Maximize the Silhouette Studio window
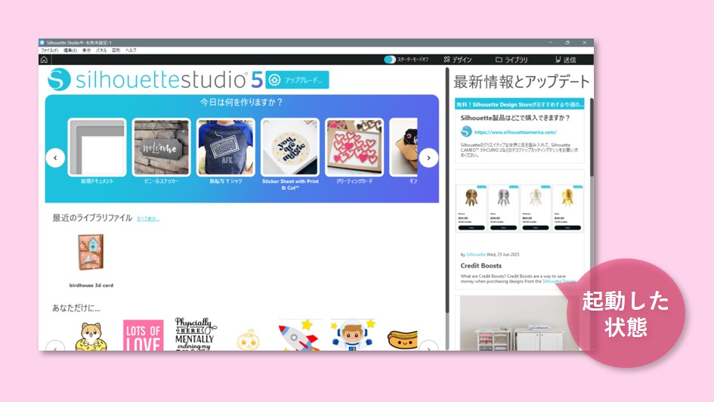Viewport: 714px width, 402px height. [x=567, y=42]
